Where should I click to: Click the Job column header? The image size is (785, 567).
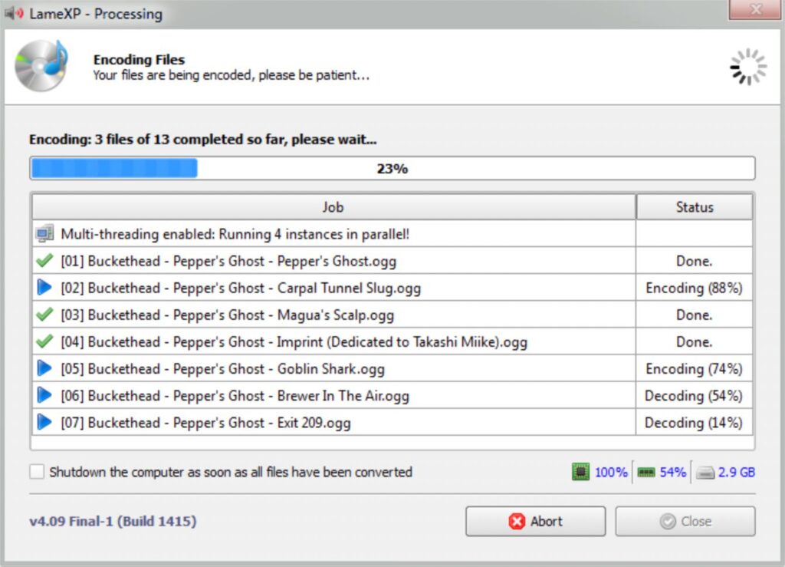[333, 207]
